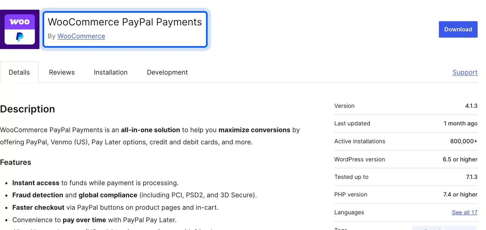Click the 'Instant access' feature bullet
The height and width of the screenshot is (230, 486).
click(x=95, y=183)
